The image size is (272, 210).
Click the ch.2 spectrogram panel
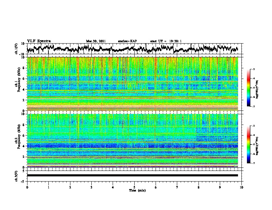point(132,141)
